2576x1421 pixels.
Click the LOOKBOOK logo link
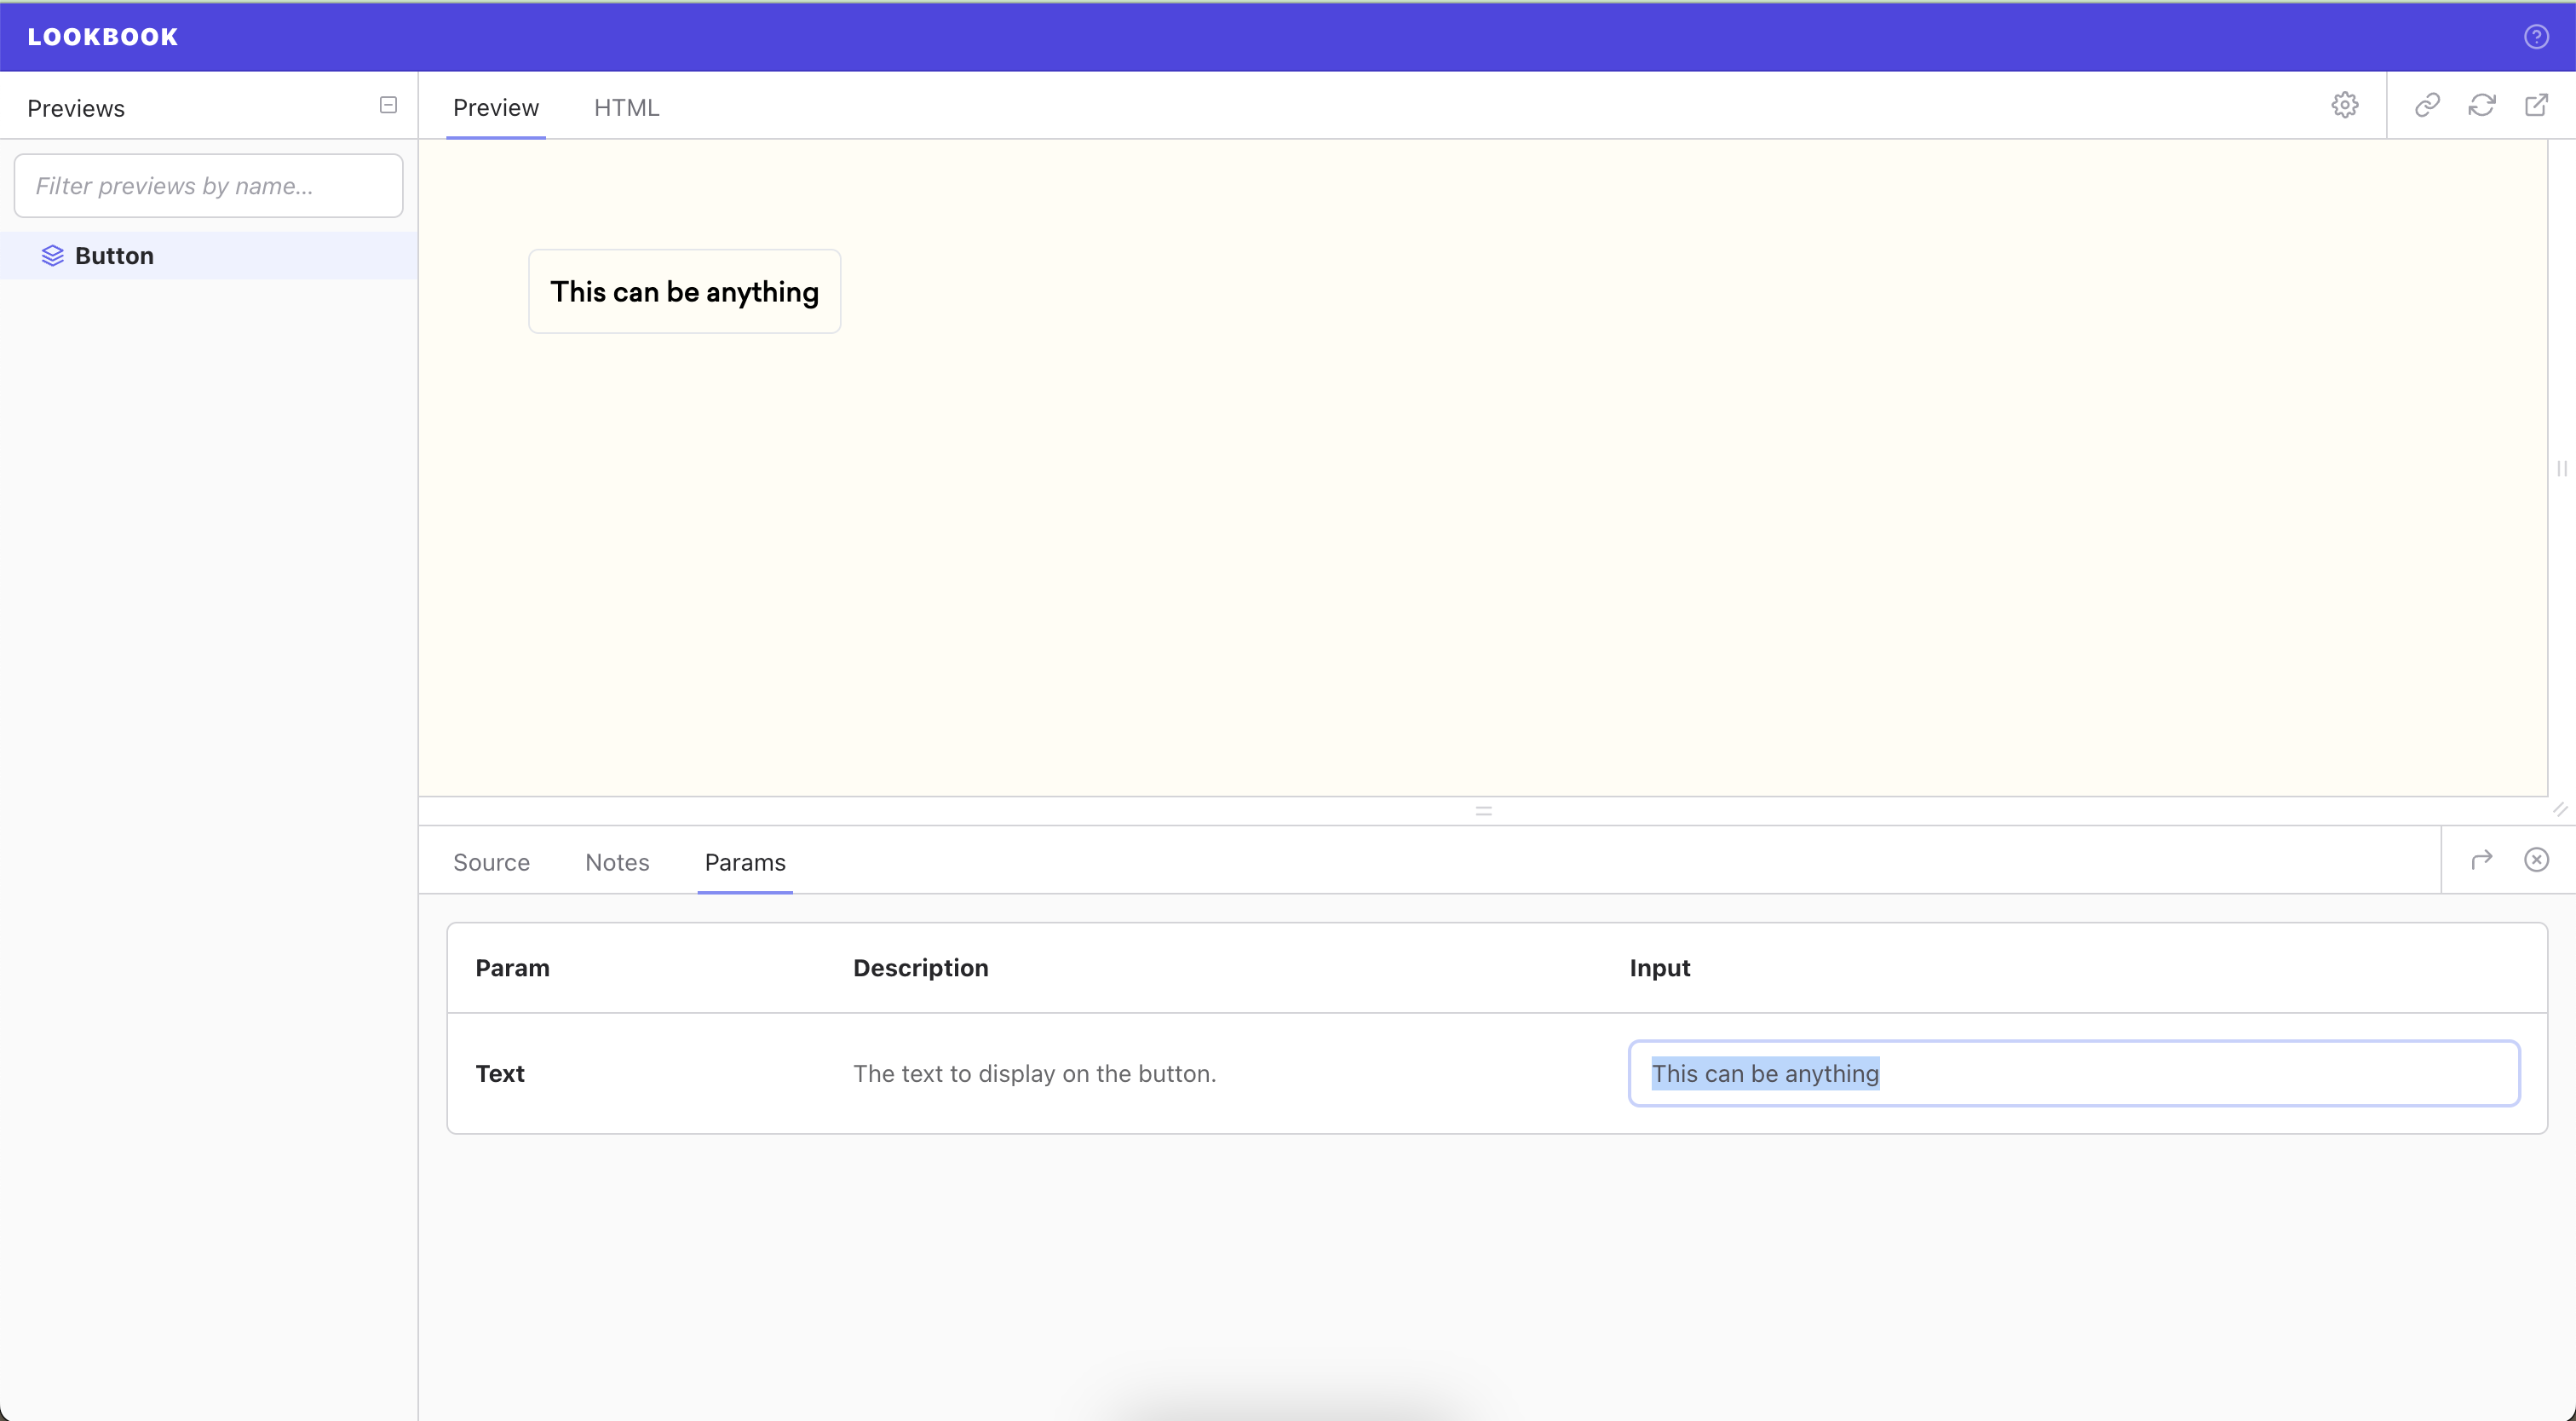103,37
